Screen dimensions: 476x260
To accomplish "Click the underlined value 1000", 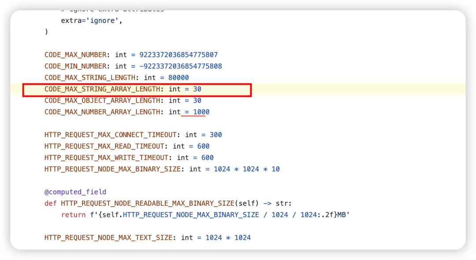I will click(201, 112).
